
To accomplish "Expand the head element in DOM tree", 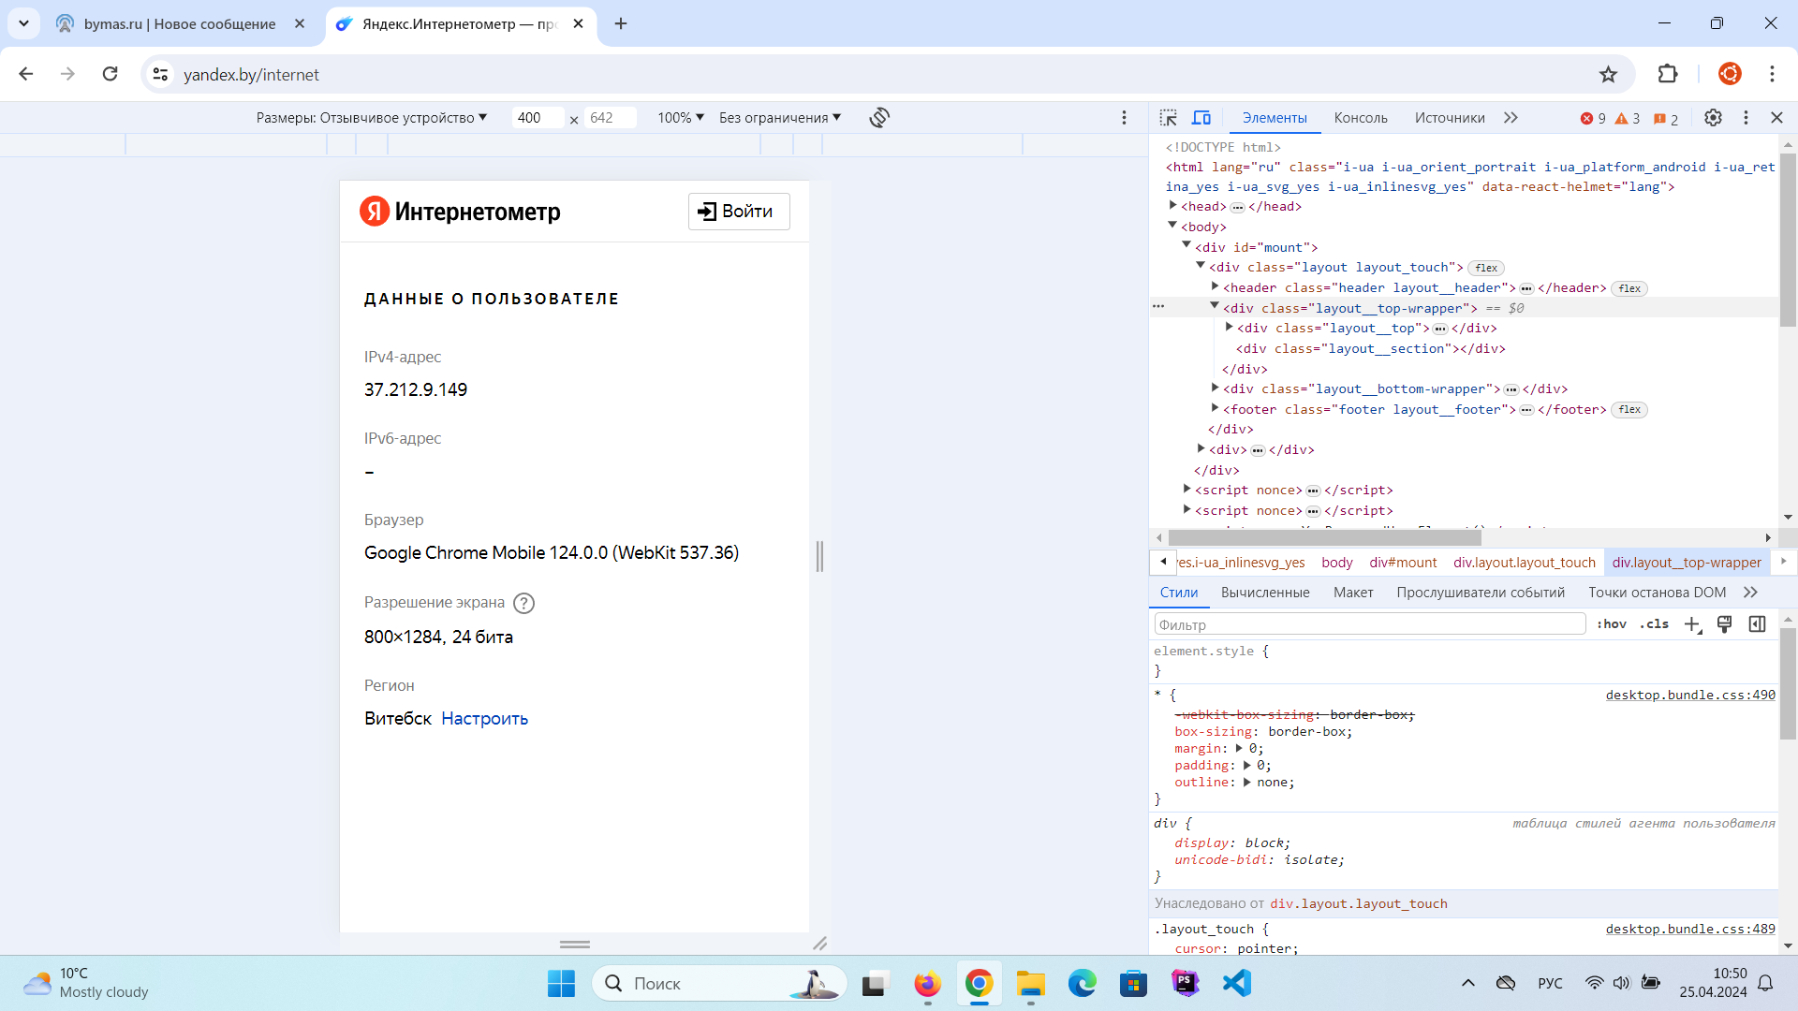I will point(1172,206).
